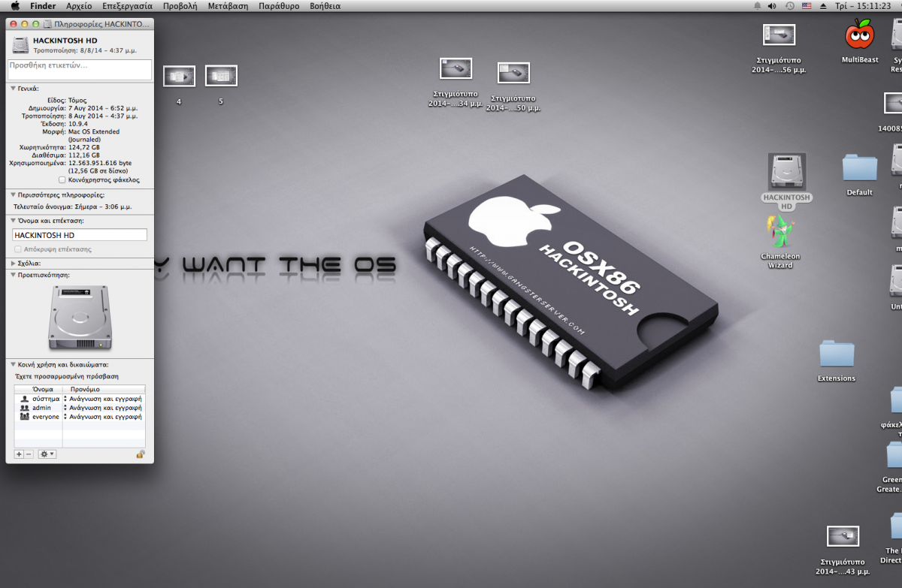Click the Είδος value Τόμος
902x588 pixels.
click(x=77, y=100)
